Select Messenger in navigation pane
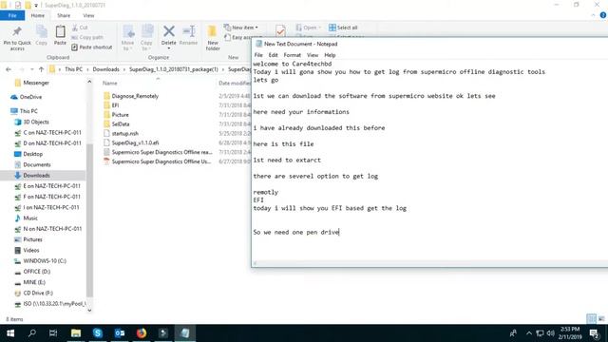Image resolution: width=608 pixels, height=342 pixels. click(36, 83)
